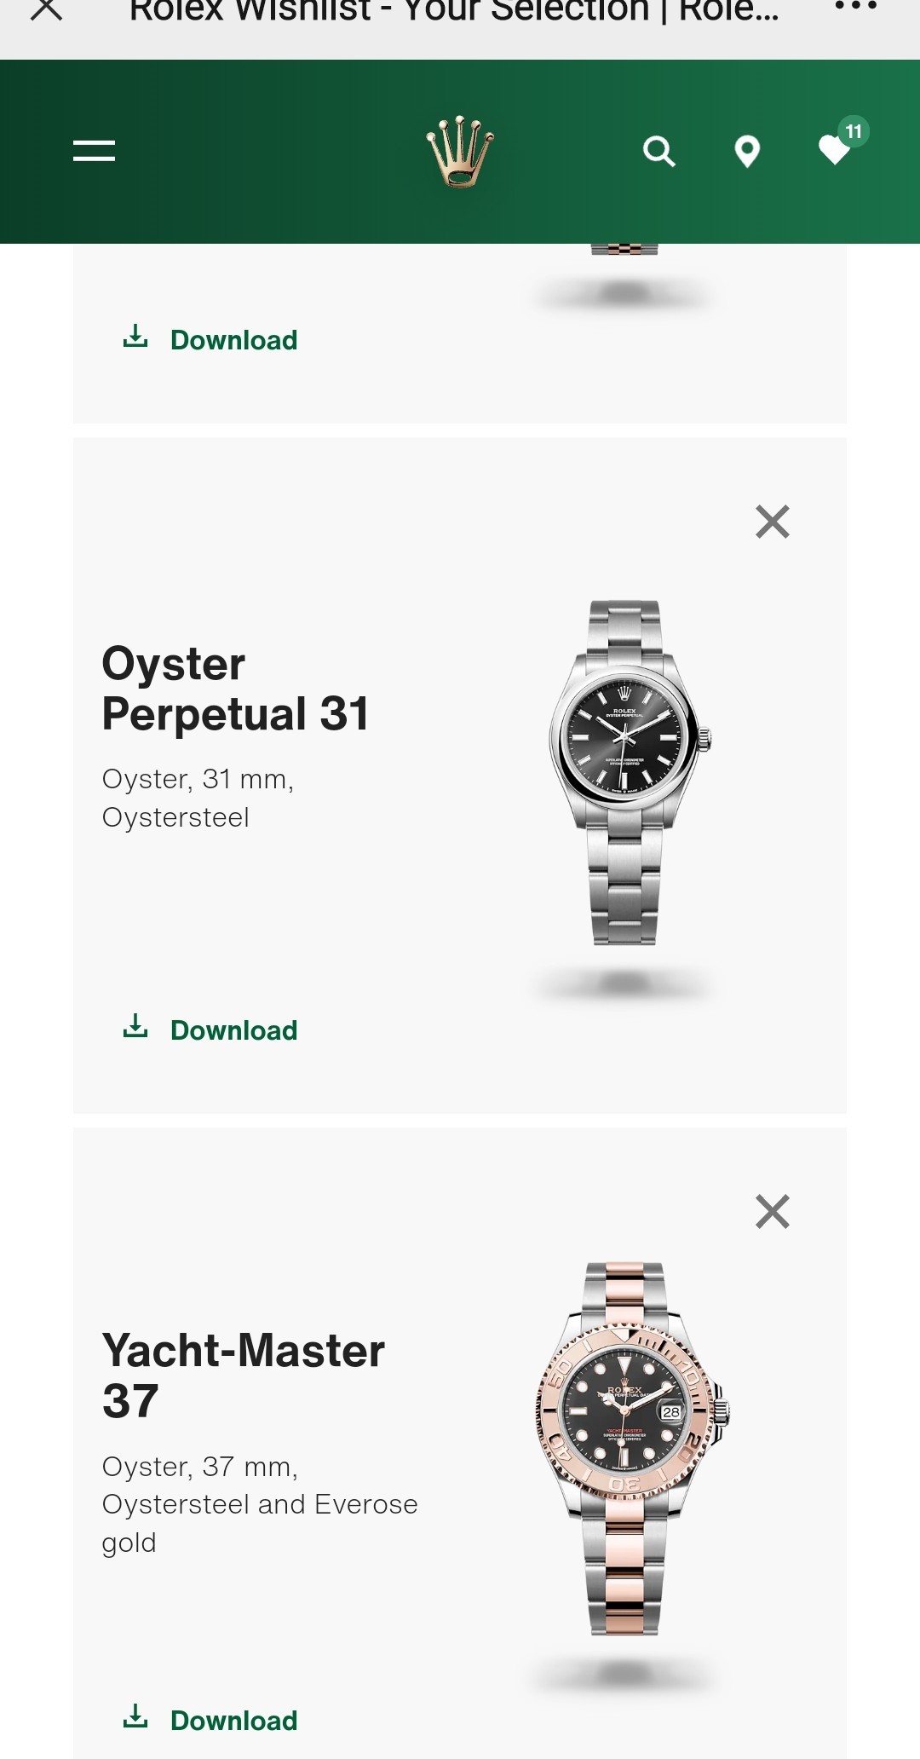920x1759 pixels.
Task: Open the hamburger navigation menu
Action: 94,151
